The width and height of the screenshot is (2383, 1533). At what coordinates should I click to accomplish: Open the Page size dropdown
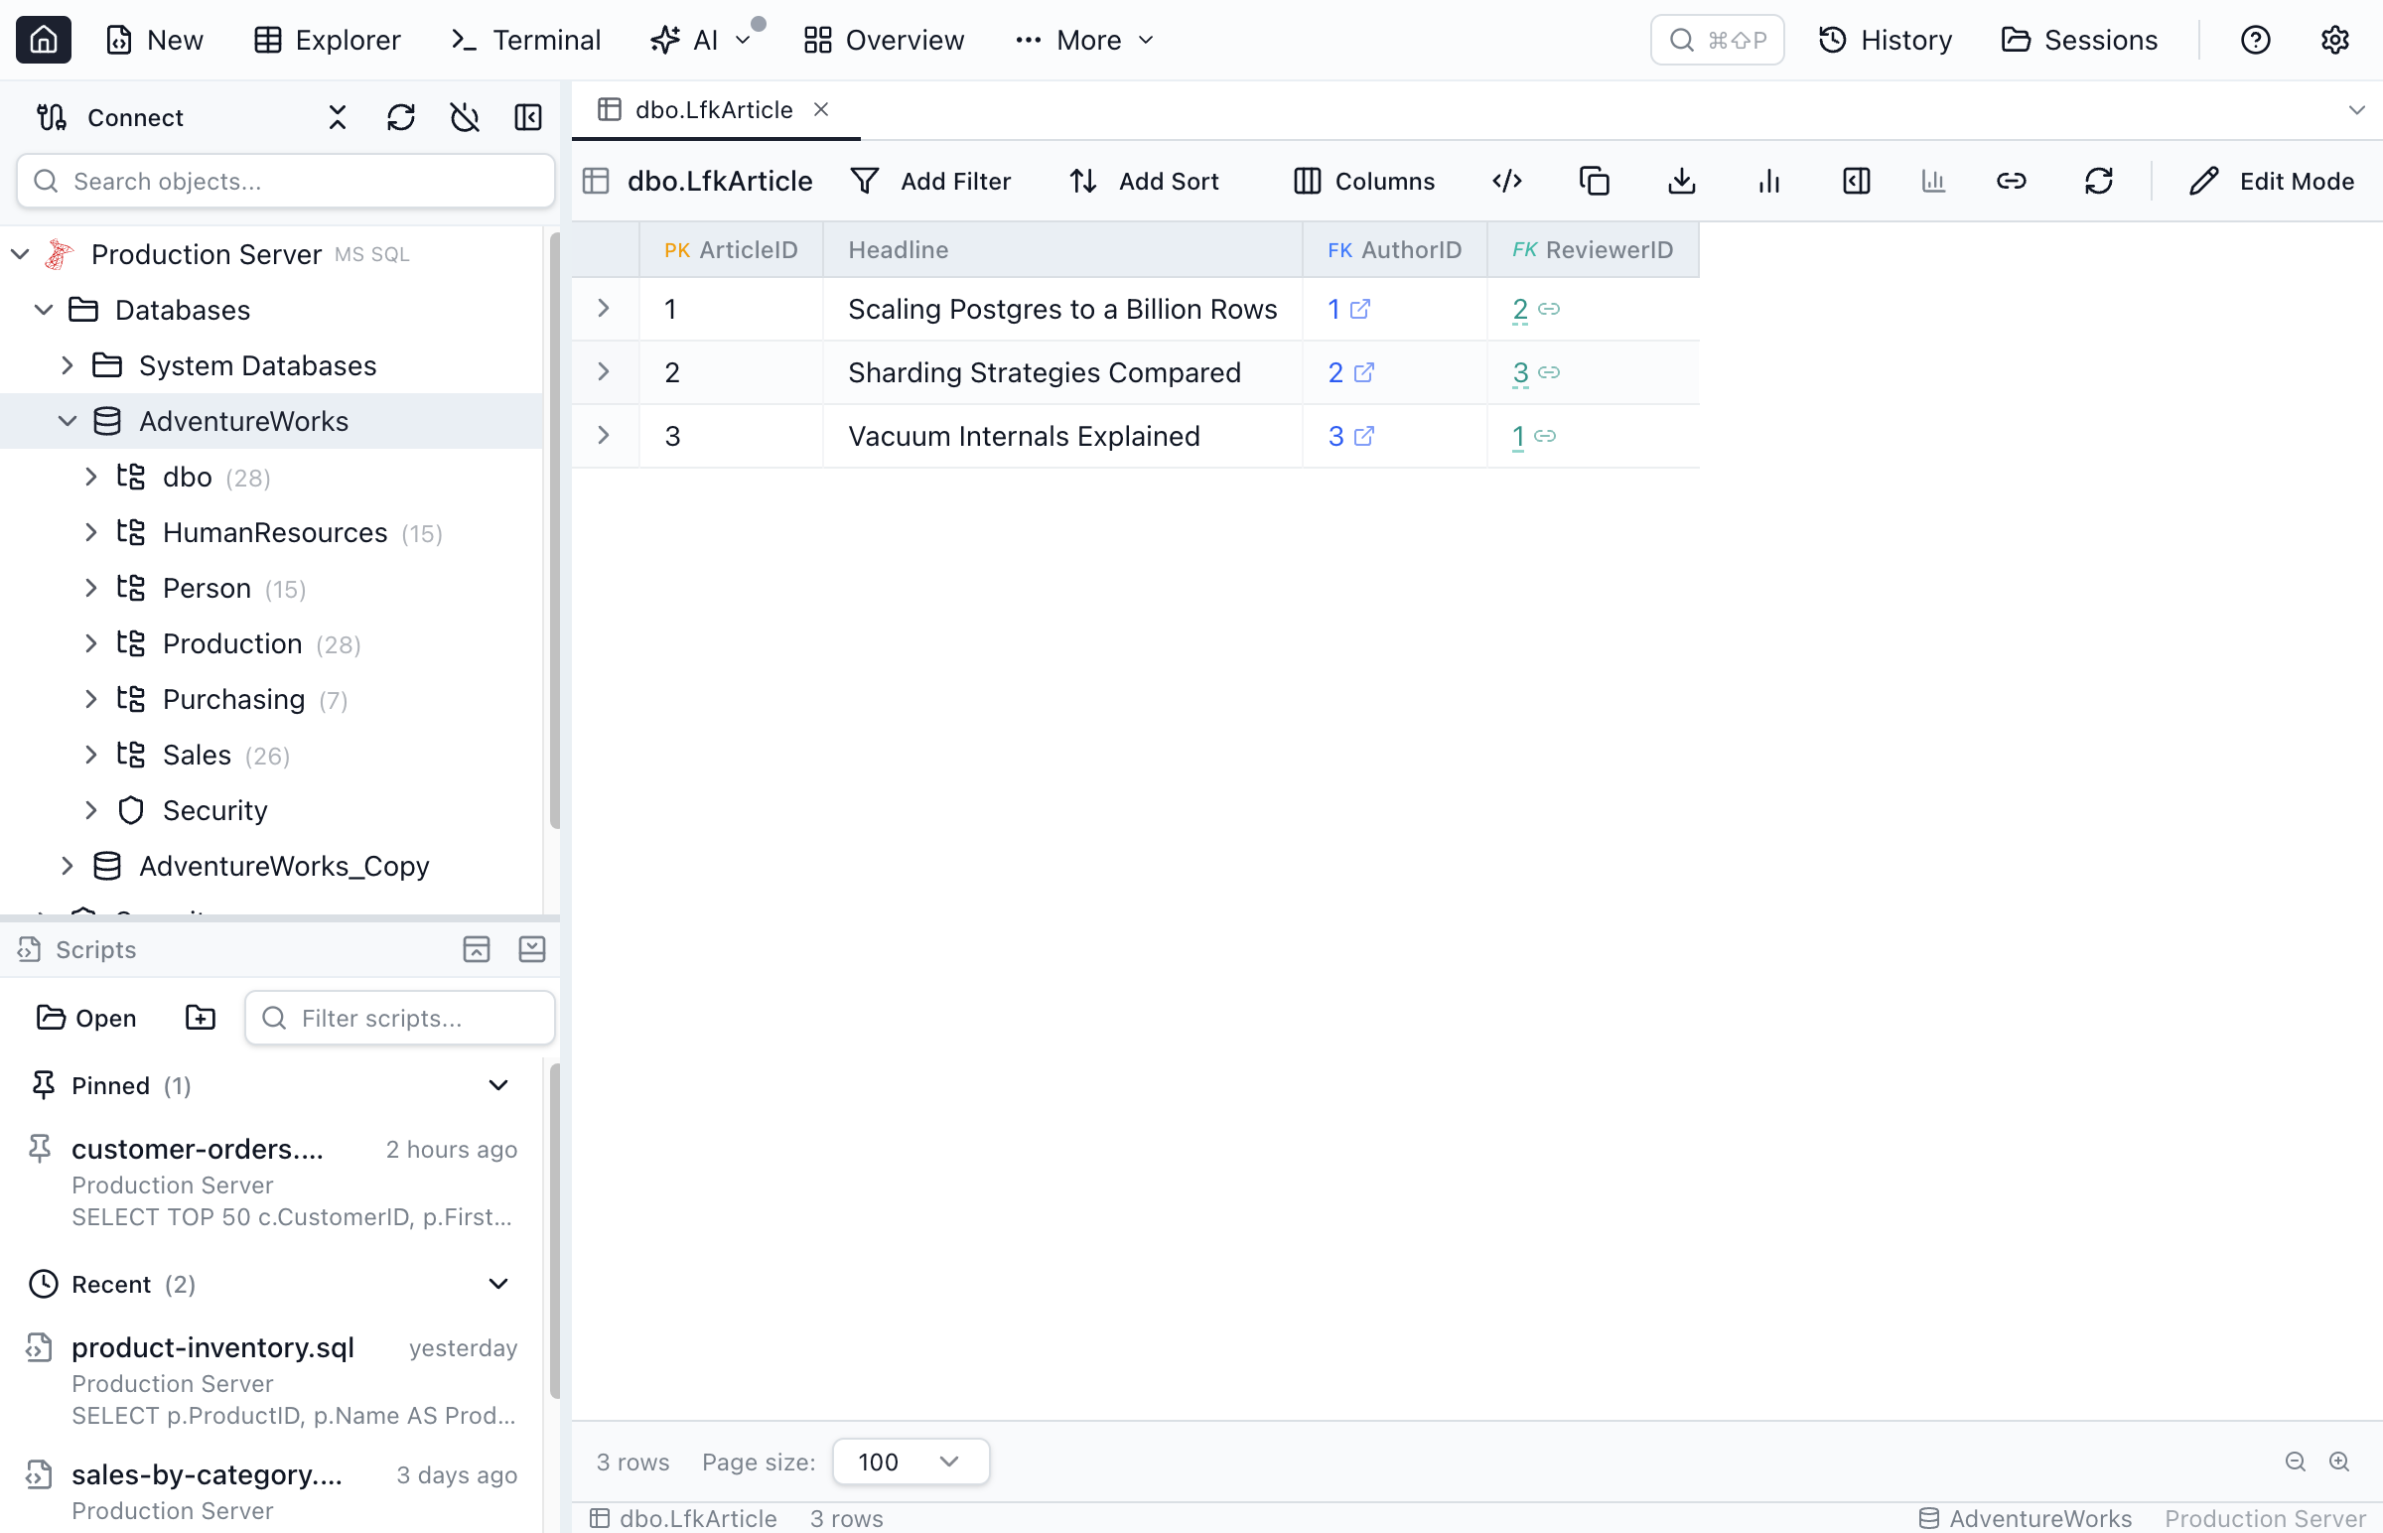(x=911, y=1462)
